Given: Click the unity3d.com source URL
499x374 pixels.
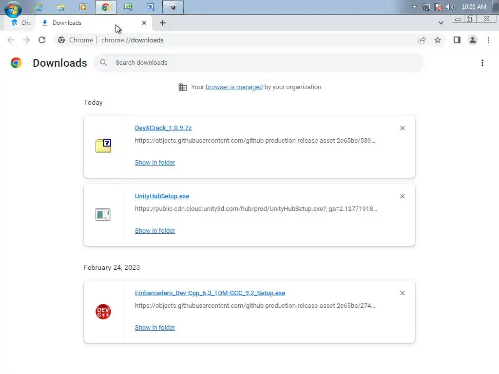Looking at the screenshot, I should (x=256, y=209).
